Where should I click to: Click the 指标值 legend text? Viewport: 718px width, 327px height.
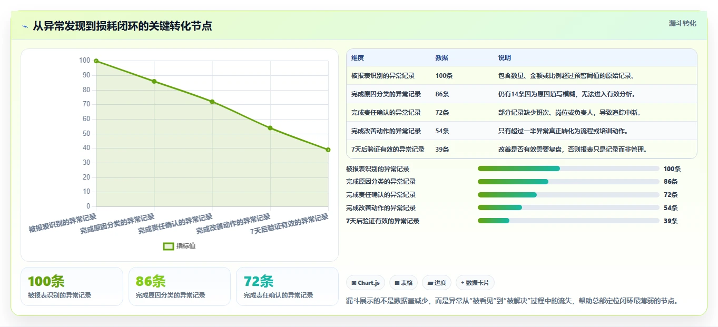coord(186,246)
